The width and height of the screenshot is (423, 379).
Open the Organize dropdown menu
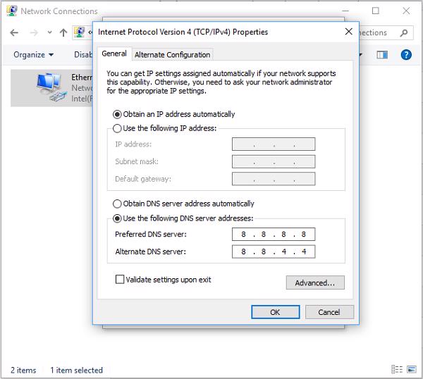(x=33, y=54)
